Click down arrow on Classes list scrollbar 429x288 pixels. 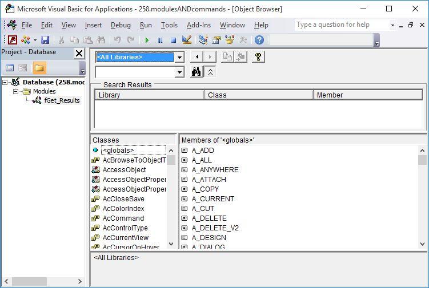point(171,244)
